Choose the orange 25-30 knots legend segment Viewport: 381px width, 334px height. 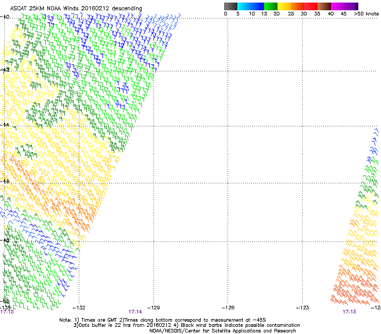(x=298, y=6)
